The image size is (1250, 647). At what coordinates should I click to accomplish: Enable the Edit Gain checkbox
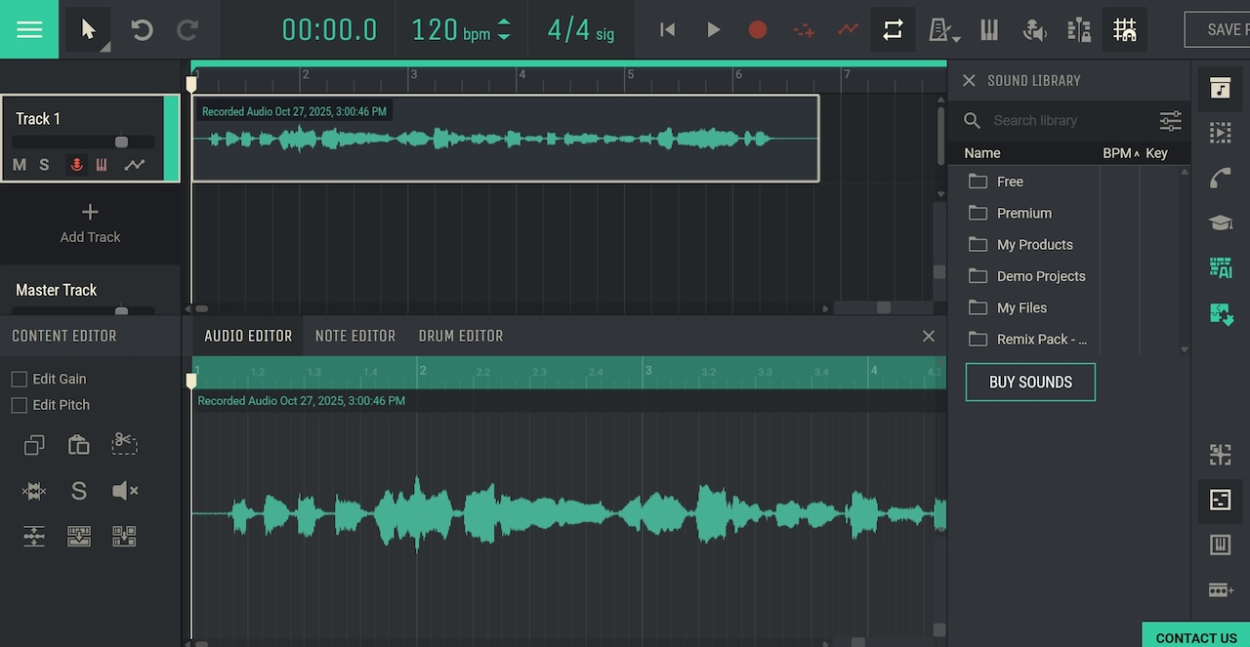tap(20, 379)
